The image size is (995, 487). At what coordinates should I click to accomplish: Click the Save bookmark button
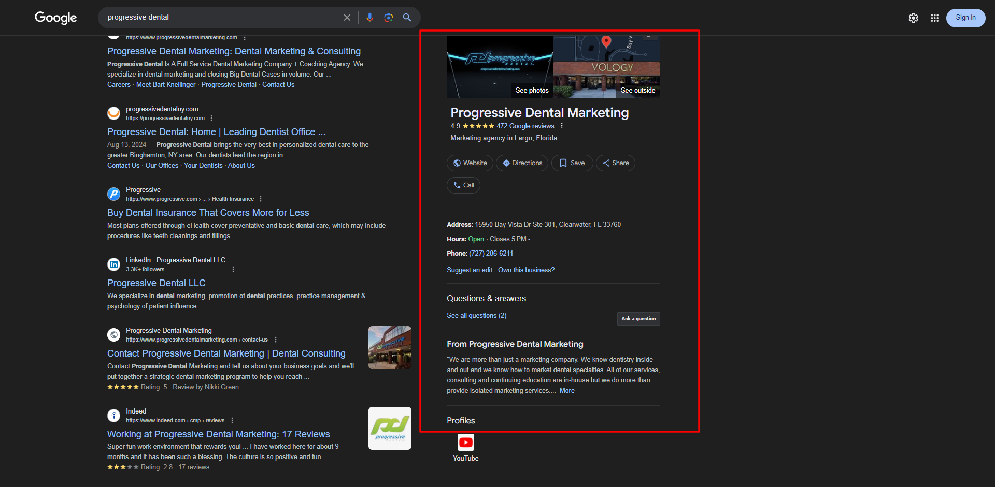(x=572, y=163)
